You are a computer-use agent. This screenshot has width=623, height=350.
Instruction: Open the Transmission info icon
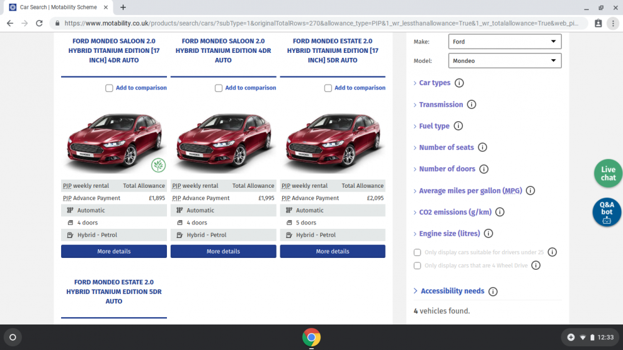(x=471, y=104)
